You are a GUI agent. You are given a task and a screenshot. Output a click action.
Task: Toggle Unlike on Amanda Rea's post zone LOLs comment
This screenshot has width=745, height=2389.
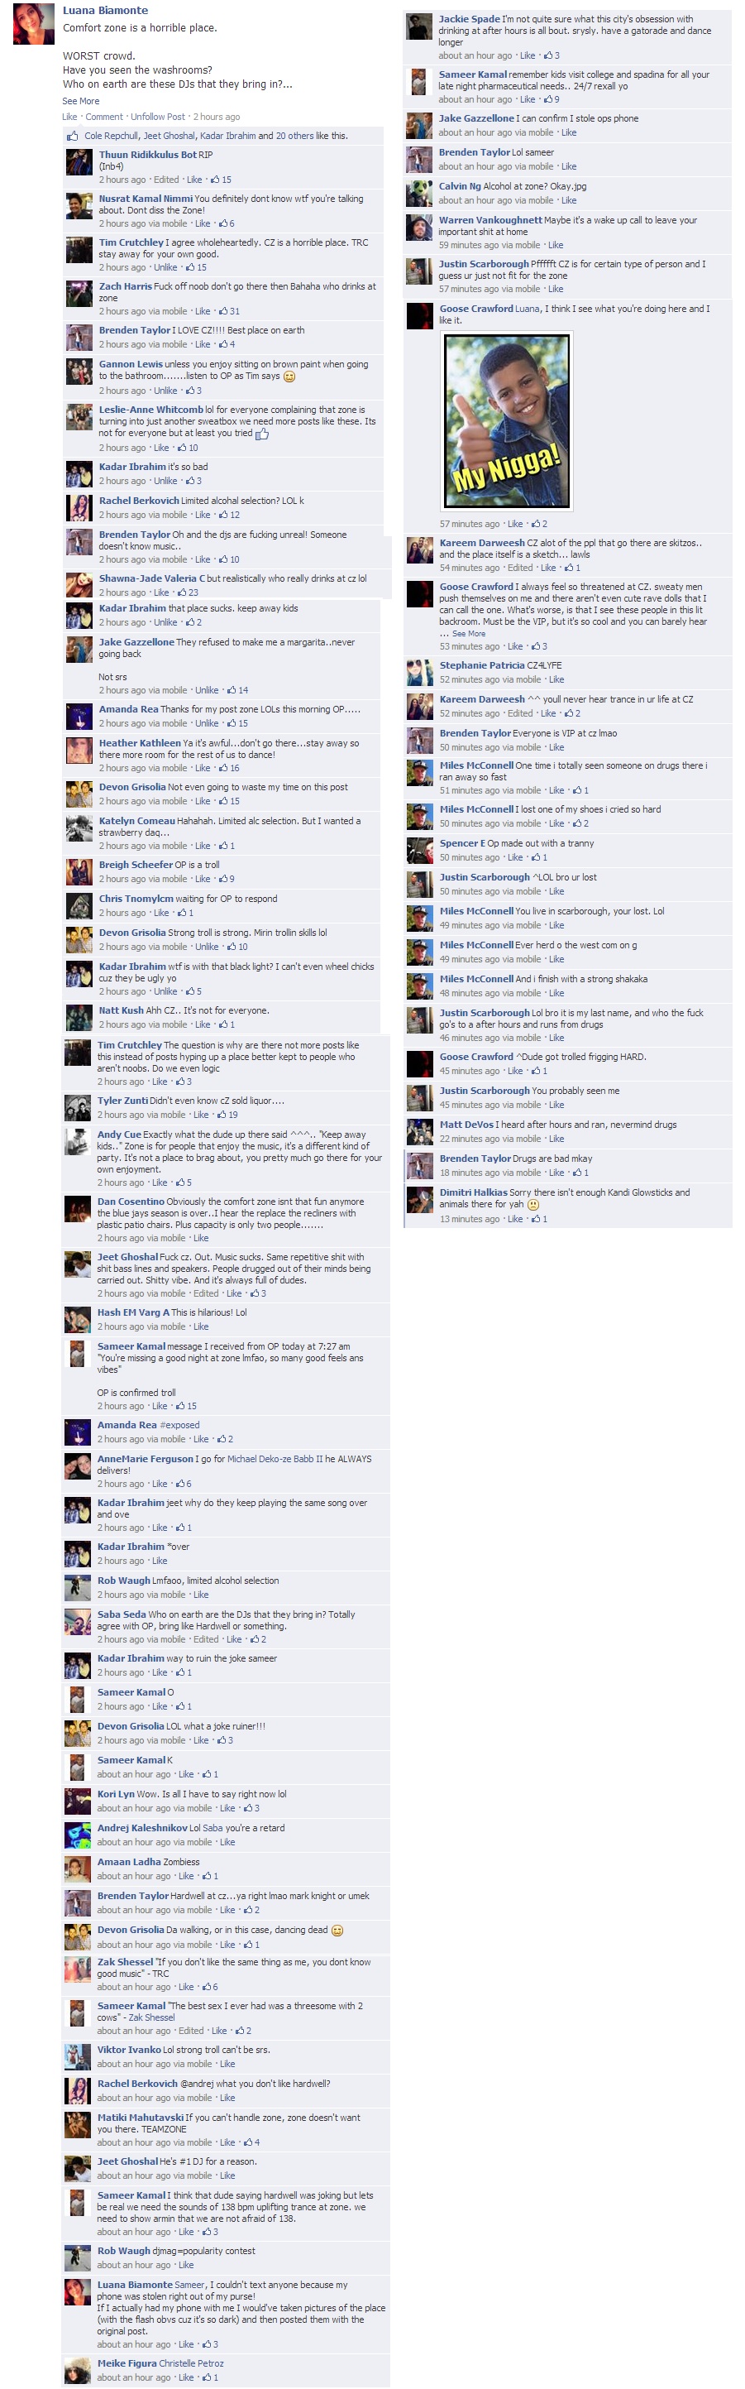click(x=207, y=723)
